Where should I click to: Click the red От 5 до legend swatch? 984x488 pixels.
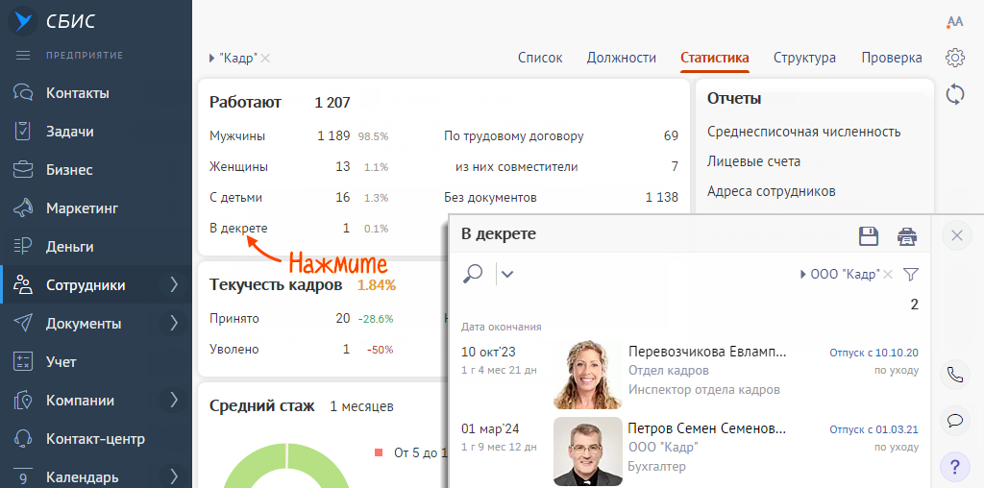[x=379, y=452]
